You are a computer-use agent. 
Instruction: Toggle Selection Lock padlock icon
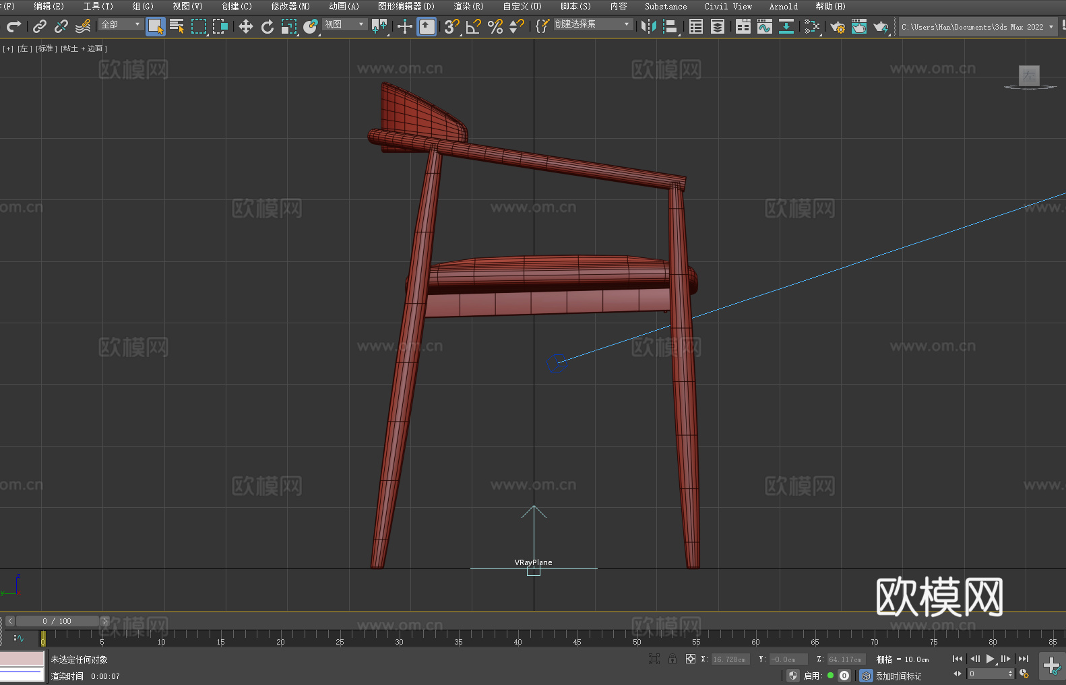click(x=672, y=659)
